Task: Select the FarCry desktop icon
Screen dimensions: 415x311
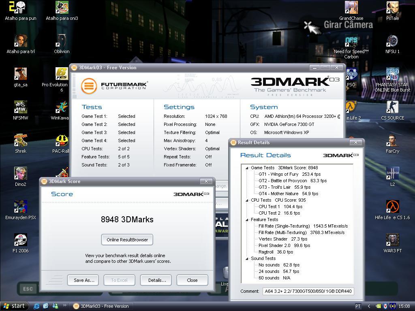Action: click(x=392, y=144)
